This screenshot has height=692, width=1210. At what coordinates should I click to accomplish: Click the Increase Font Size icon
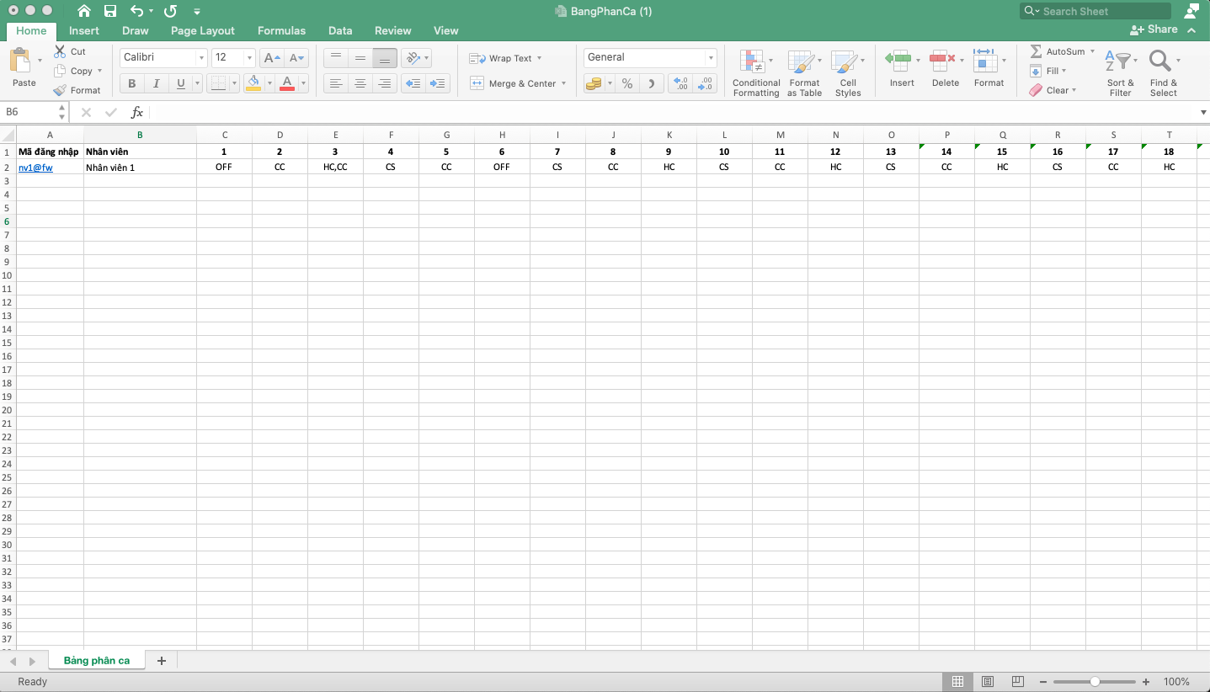pos(271,58)
